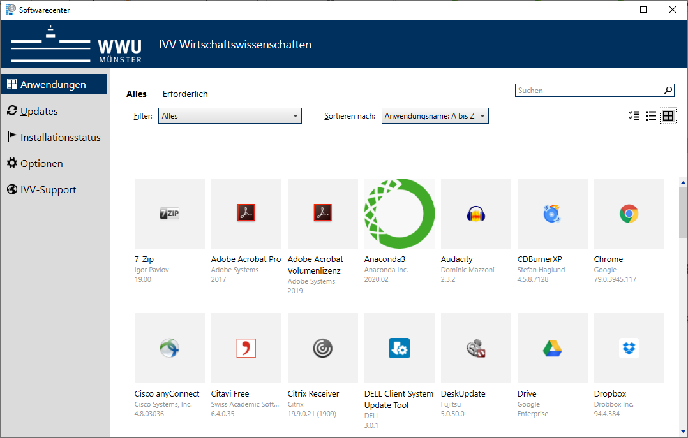The width and height of the screenshot is (688, 438).
Task: Open the Chrome browser icon
Action: (629, 214)
